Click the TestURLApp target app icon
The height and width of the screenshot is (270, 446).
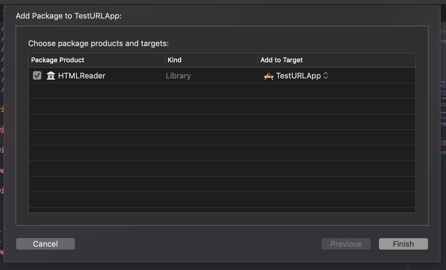[268, 76]
